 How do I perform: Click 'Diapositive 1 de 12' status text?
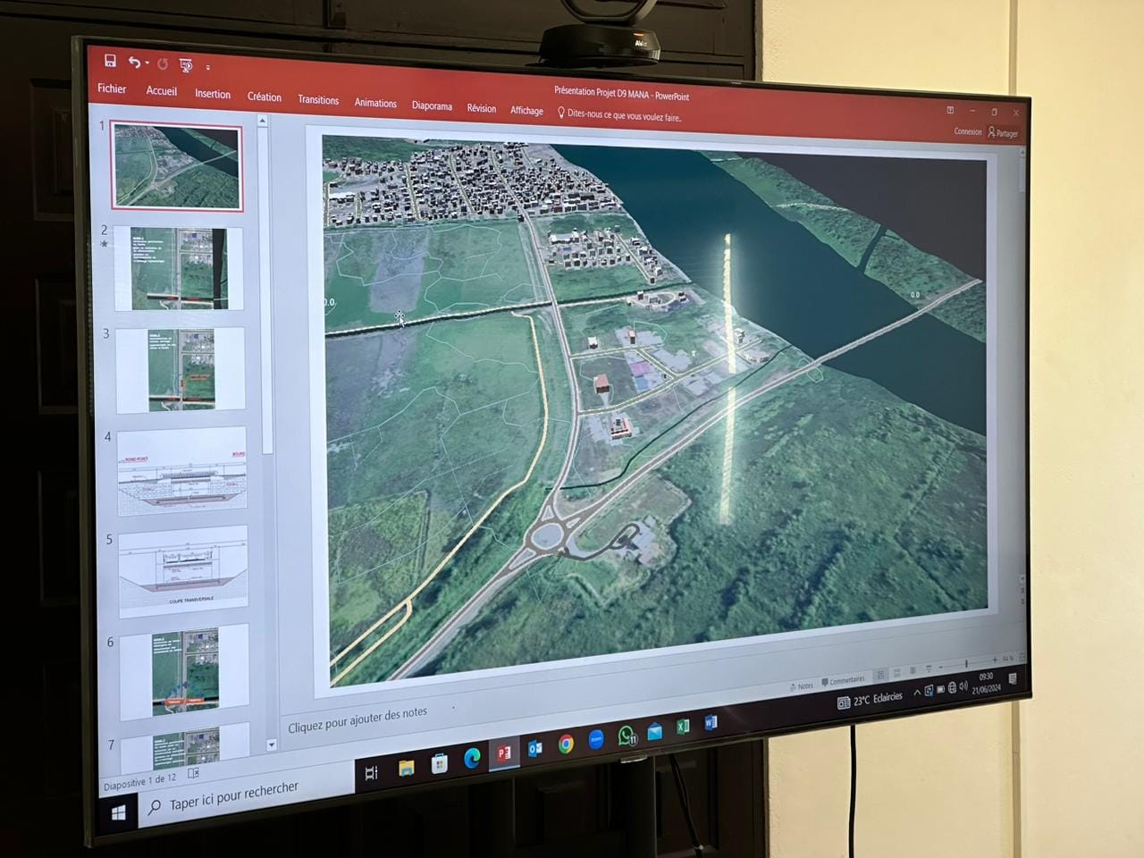pos(139,781)
